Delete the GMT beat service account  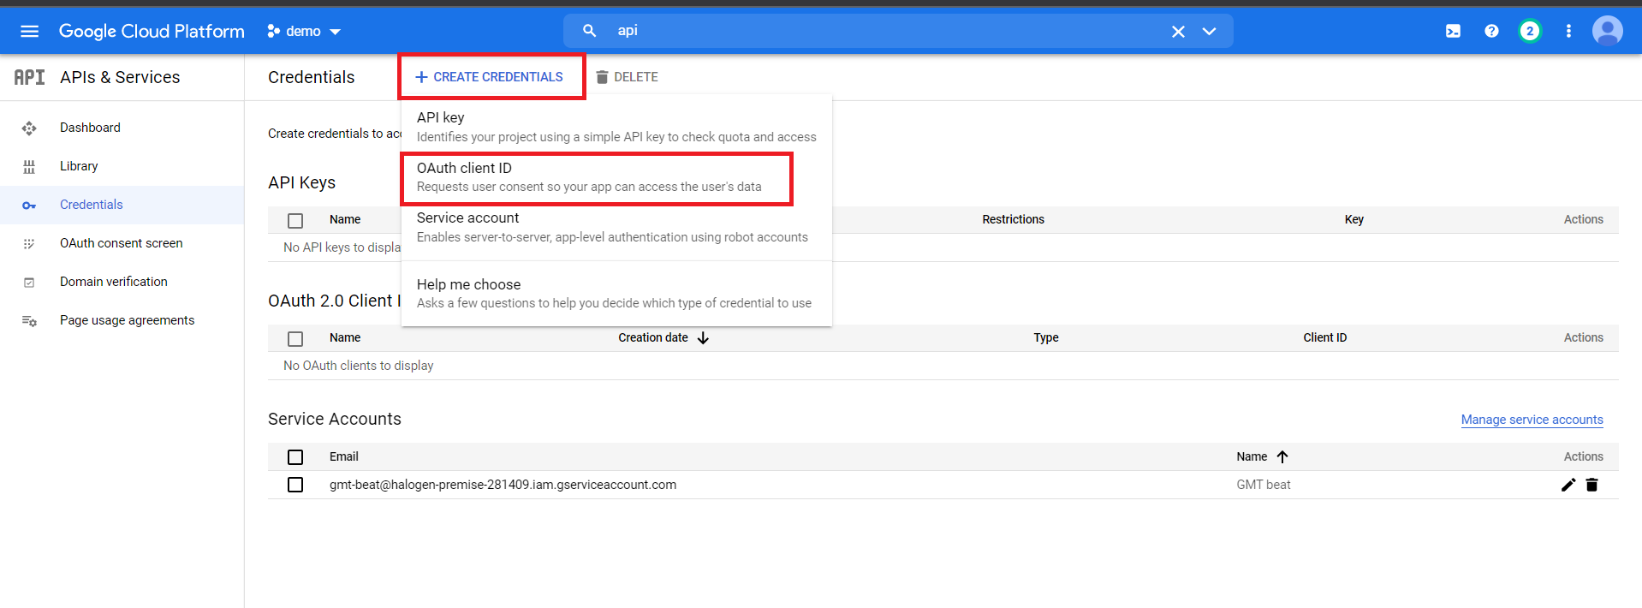(x=1591, y=485)
